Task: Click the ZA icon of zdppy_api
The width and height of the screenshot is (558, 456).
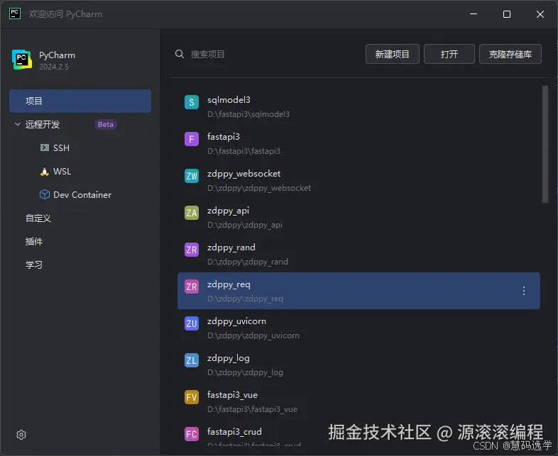Action: (x=192, y=213)
